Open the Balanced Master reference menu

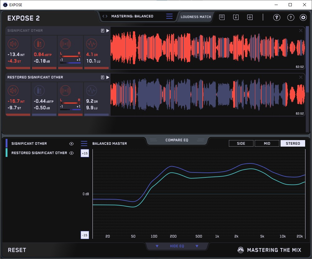click(84, 144)
